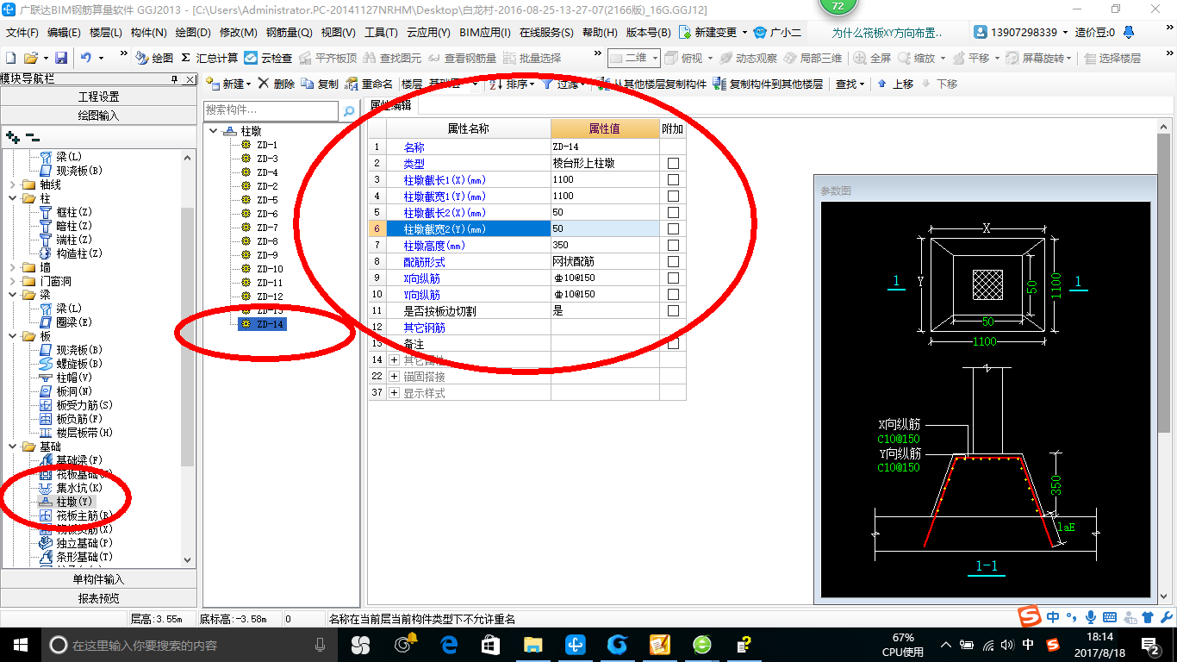Select 现浇板(B) under the 板 folder

pos(79,350)
